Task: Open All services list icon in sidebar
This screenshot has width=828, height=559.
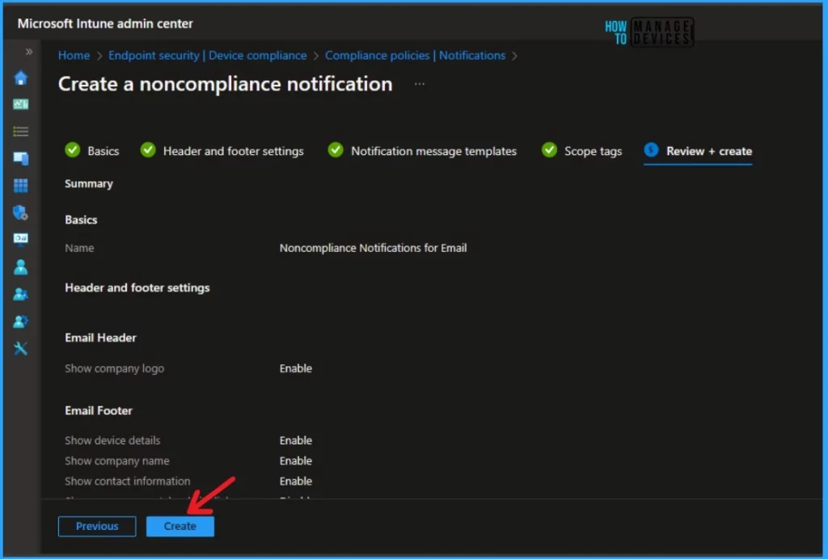Action: (20, 132)
